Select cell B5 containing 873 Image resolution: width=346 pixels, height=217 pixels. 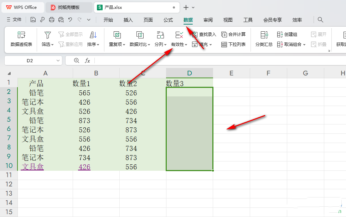tap(96, 121)
